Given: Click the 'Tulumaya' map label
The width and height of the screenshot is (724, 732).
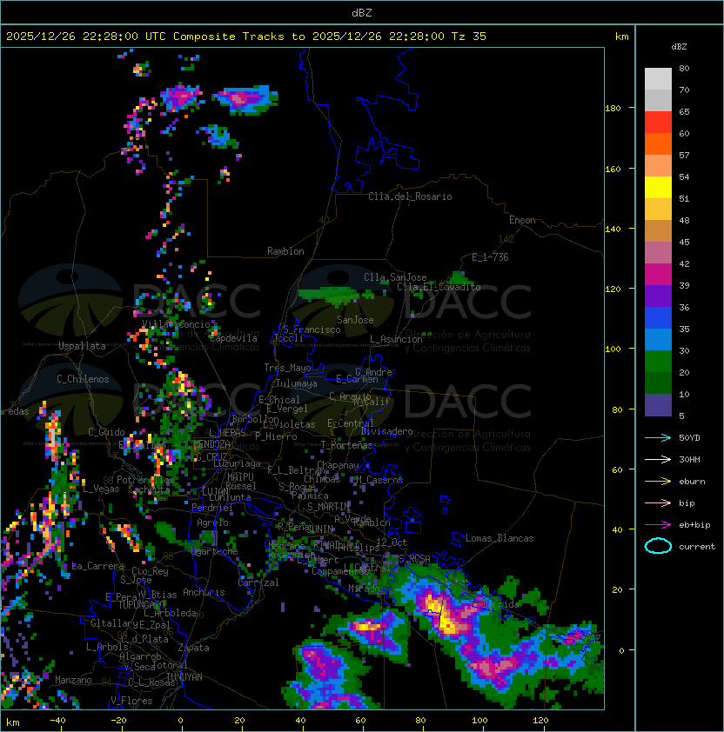Looking at the screenshot, I should 297,383.
